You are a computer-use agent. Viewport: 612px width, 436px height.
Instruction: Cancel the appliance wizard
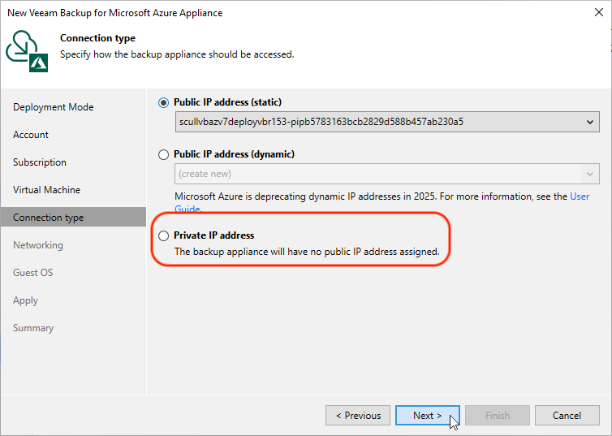coord(567,416)
